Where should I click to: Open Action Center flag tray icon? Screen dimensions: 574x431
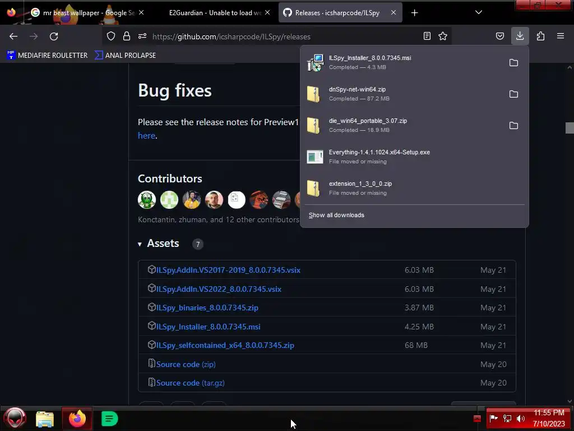pos(493,418)
